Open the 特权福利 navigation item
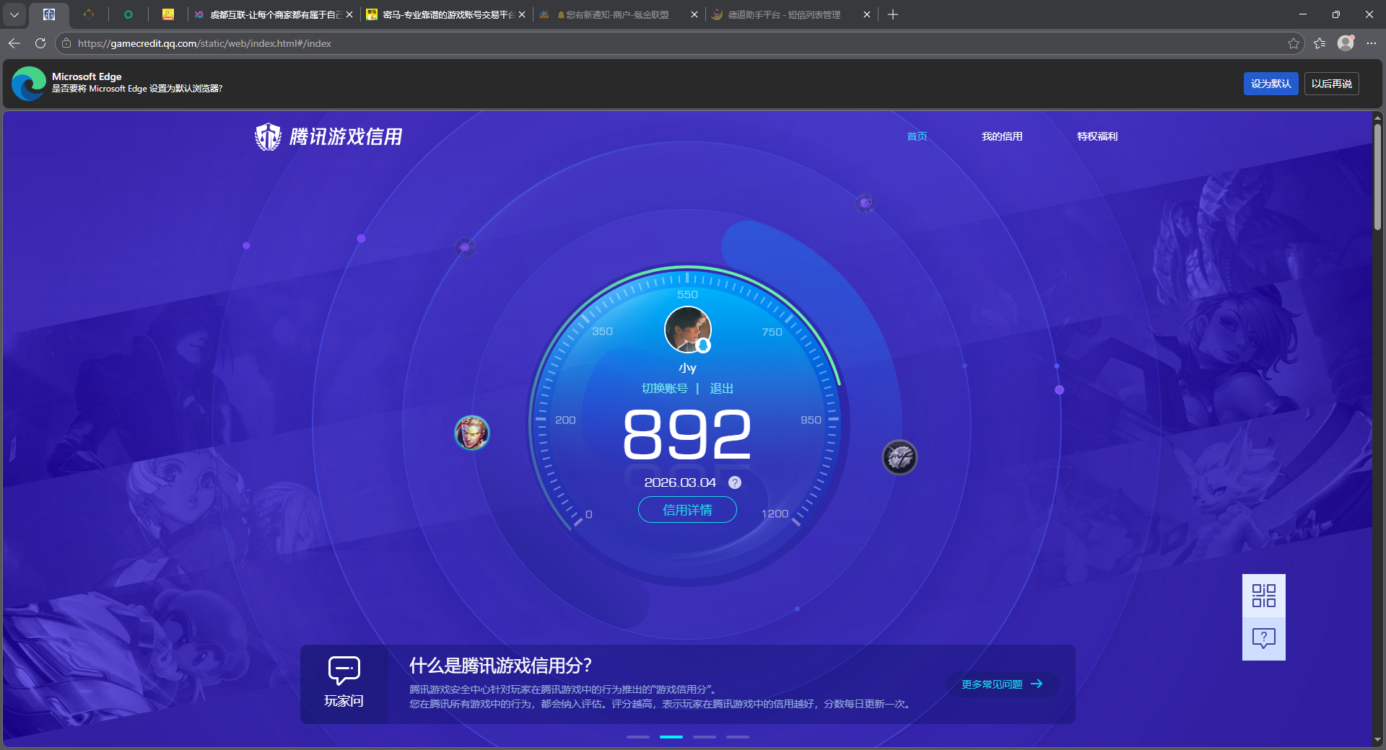This screenshot has height=750, width=1386. pos(1097,136)
